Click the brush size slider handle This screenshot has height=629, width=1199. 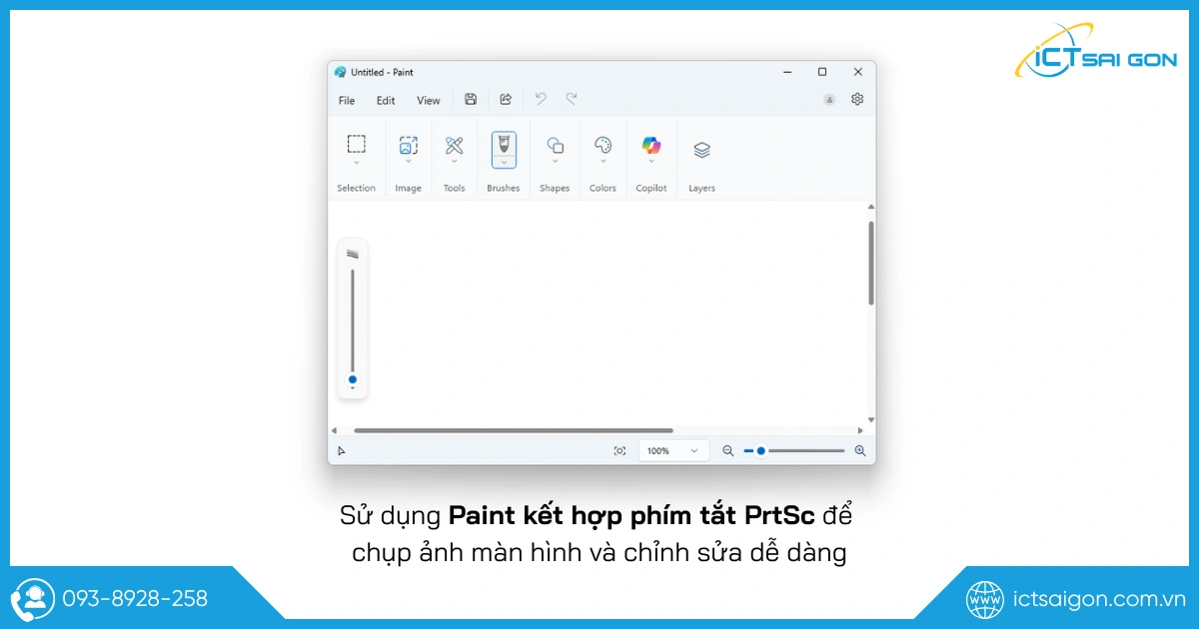(353, 379)
